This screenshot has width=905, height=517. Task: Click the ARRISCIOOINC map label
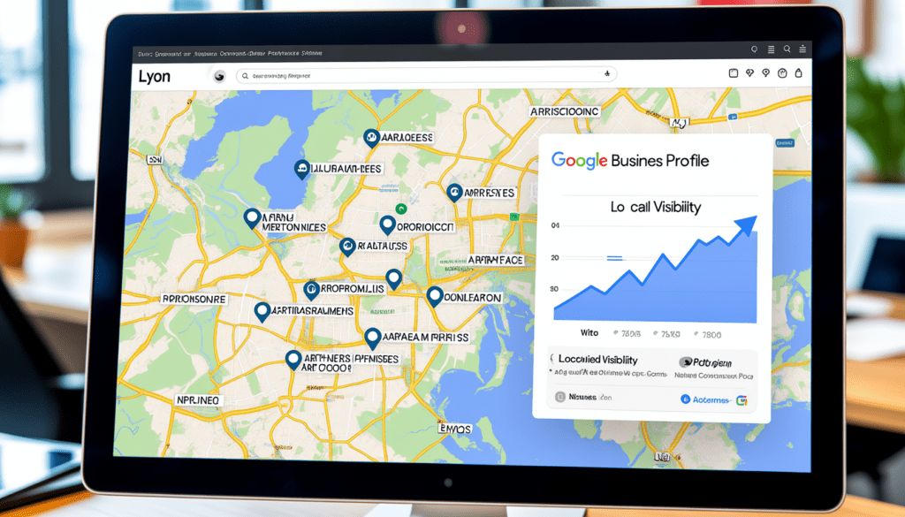coord(565,111)
